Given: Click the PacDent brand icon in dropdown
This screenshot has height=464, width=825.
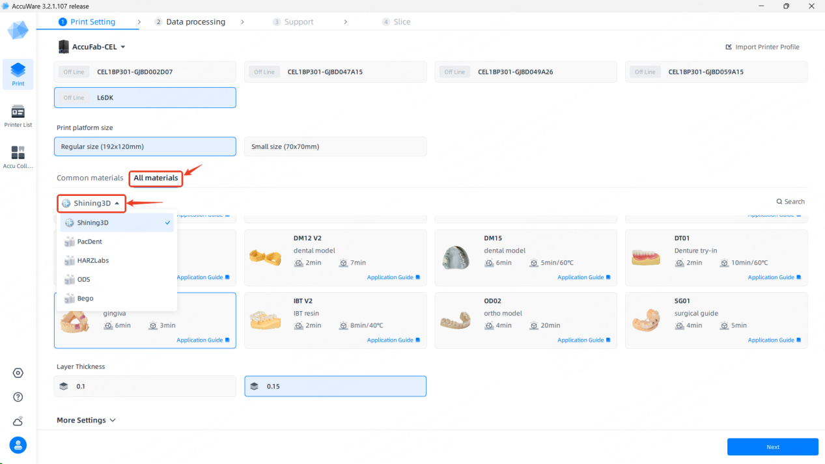Looking at the screenshot, I should pos(70,241).
